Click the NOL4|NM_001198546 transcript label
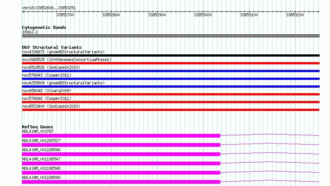Image resolution: width=330 pixels, height=186 pixels. coord(41,150)
